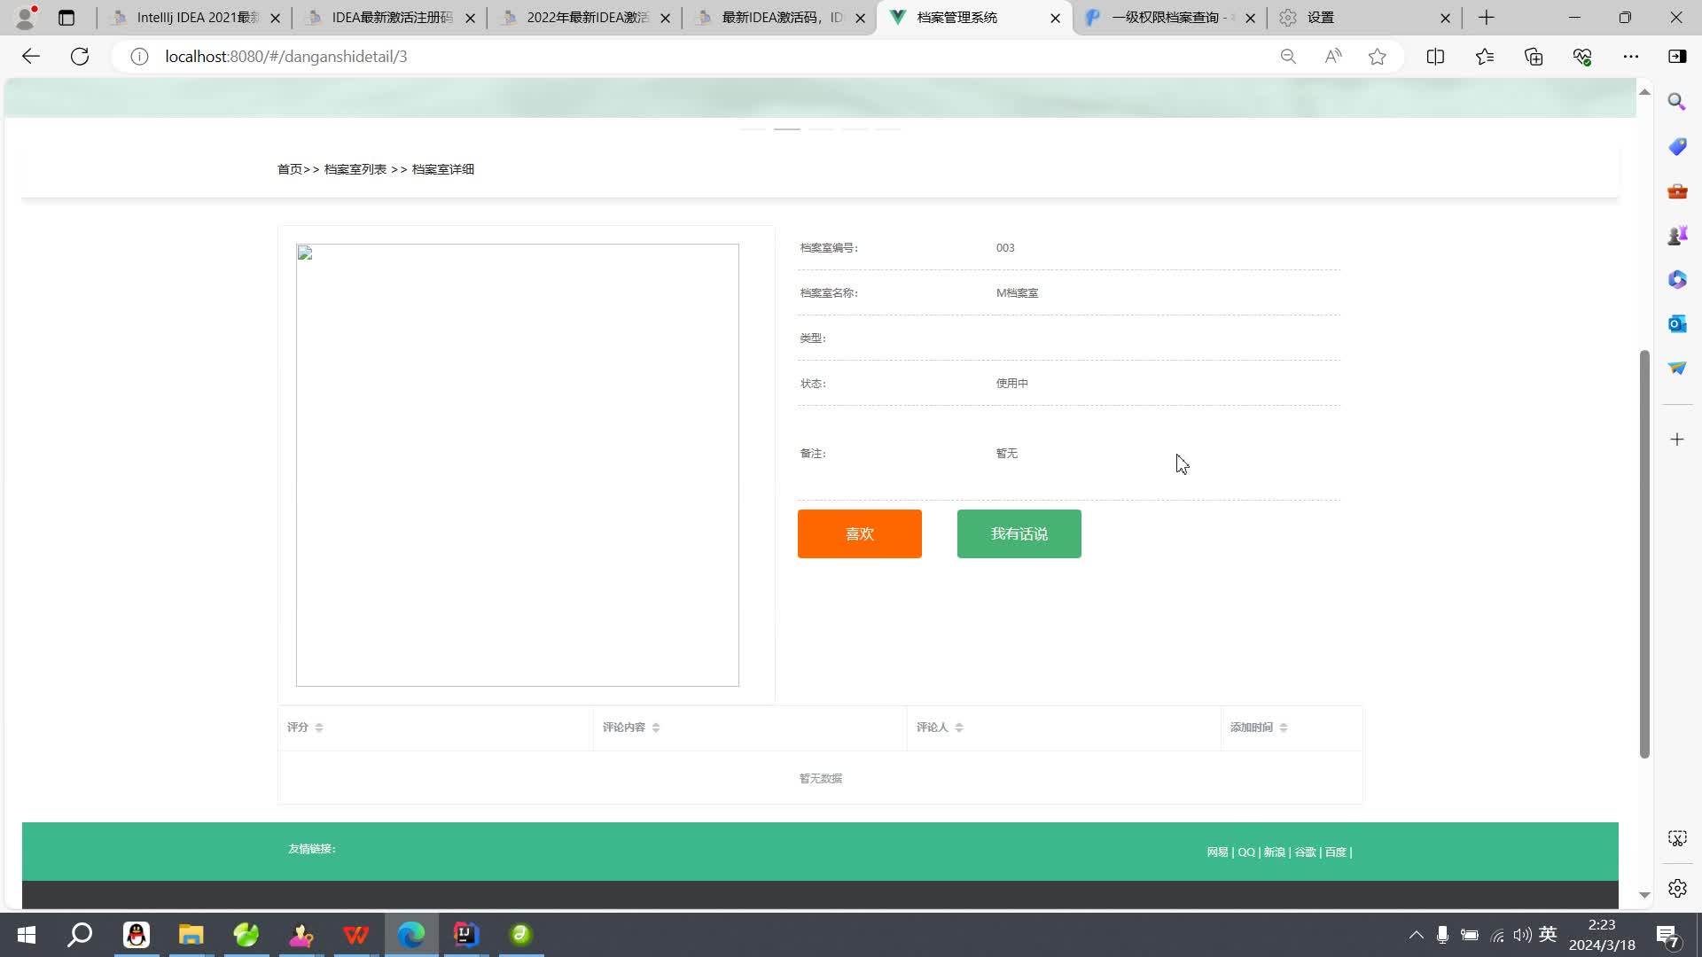Screen dimensions: 1702x957
Task: Sort comments by 评分 column
Action: pyautogui.click(x=318, y=727)
